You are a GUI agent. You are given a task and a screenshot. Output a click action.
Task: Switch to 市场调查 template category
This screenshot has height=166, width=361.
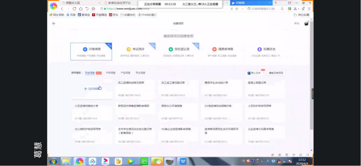click(x=111, y=73)
